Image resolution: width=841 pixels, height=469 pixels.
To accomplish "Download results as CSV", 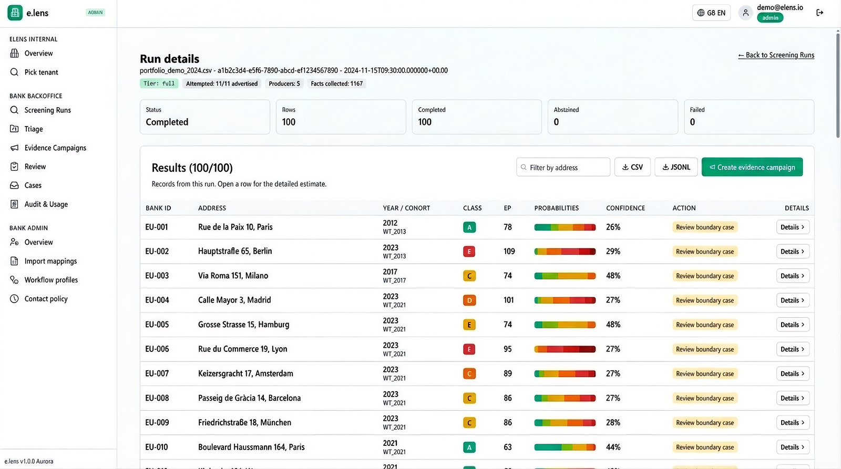I will tap(632, 167).
